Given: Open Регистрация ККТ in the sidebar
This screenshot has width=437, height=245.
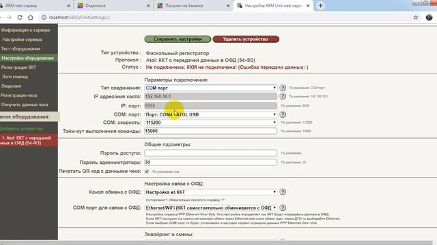Looking at the screenshot, I should pos(18,67).
